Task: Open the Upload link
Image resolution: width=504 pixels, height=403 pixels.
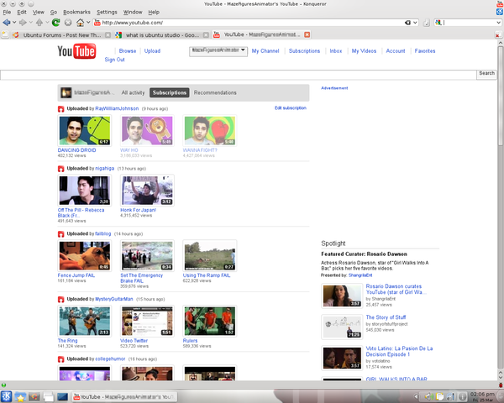Action: pyautogui.click(x=152, y=51)
